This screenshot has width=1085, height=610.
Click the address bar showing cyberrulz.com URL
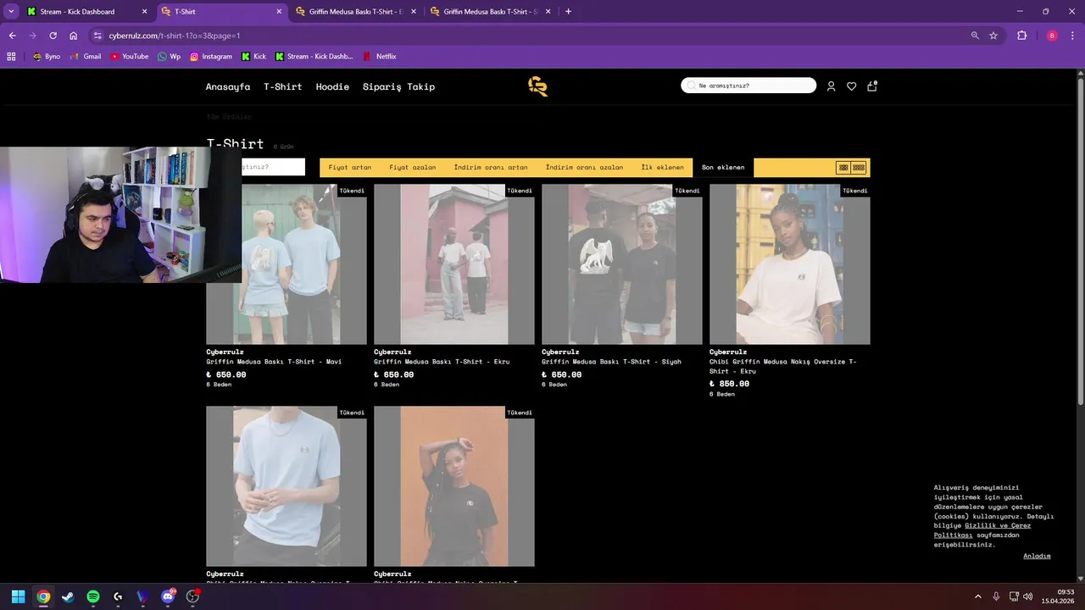point(526,36)
